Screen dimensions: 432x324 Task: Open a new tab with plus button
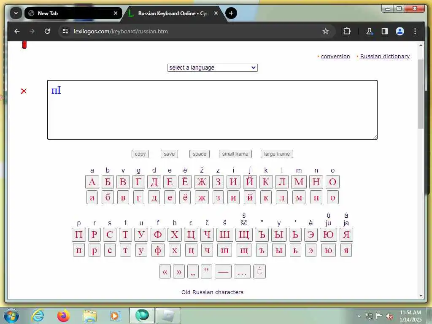(x=231, y=13)
